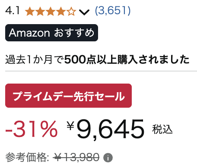Click the empty fifth rating star

pos(71,12)
